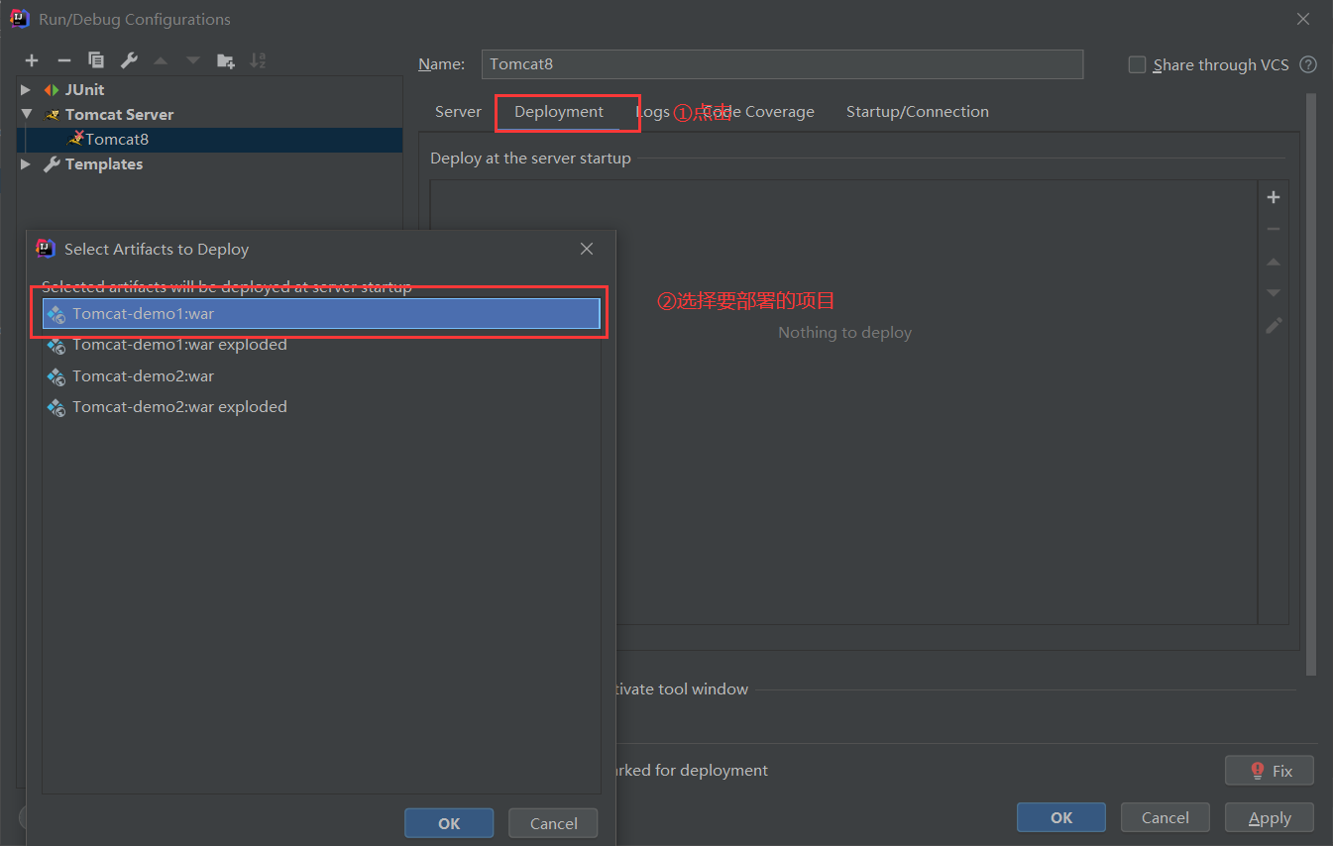Focus the Name input field
The height and width of the screenshot is (846, 1333).
click(x=782, y=64)
